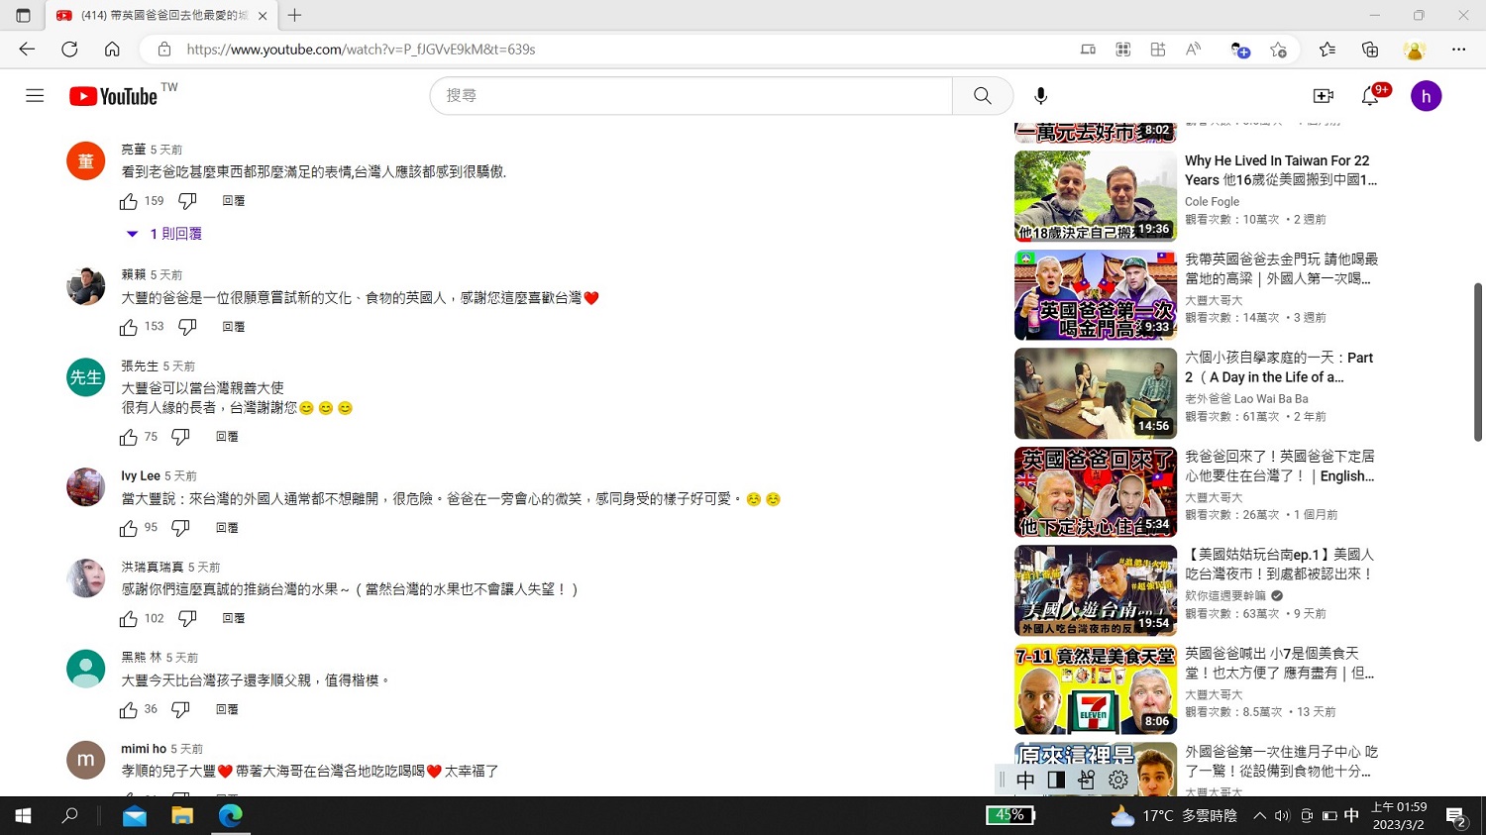Reply to 洪瑞真瑞真's comment

[x=234, y=618]
